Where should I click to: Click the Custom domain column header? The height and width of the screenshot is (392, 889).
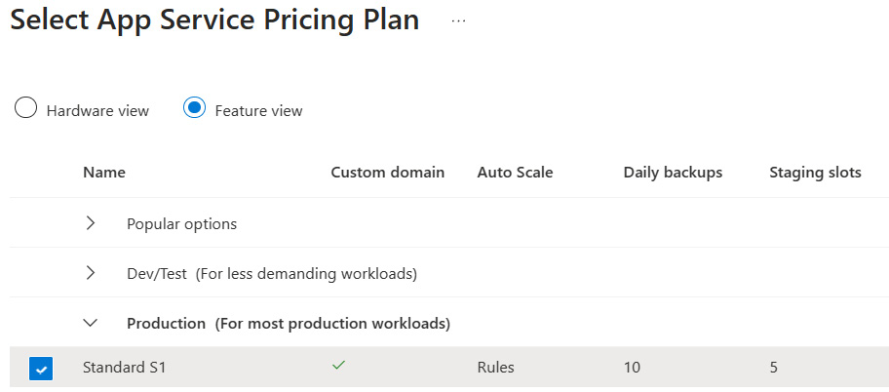point(388,173)
